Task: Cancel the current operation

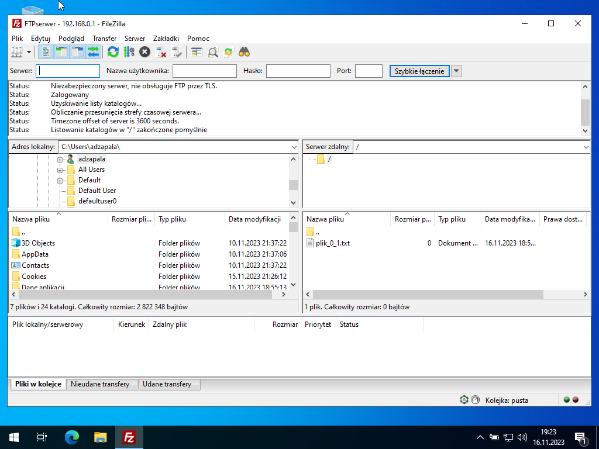Action: coord(145,52)
